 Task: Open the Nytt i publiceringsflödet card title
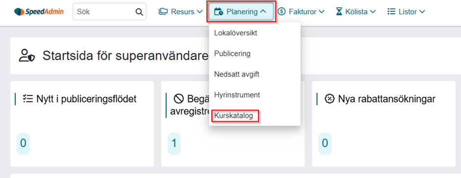pos(86,99)
